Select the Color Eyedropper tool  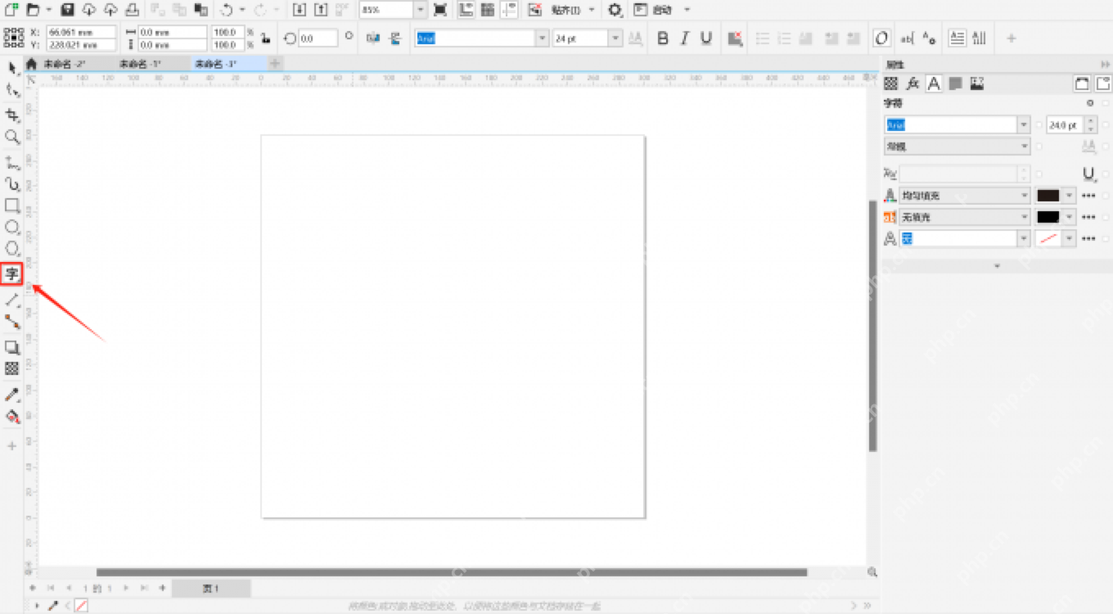pos(11,395)
